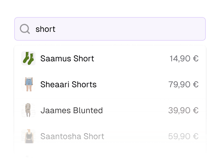Screen dimensions: 220x158
Task: Click the 79,90 € price
Action: [x=183, y=84]
